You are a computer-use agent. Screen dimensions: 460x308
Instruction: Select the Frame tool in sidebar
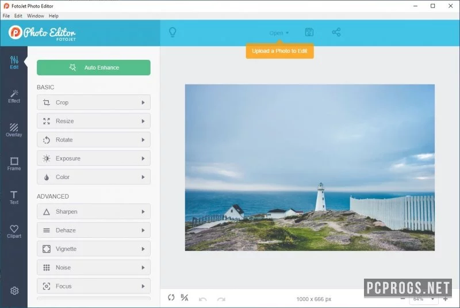(14, 164)
